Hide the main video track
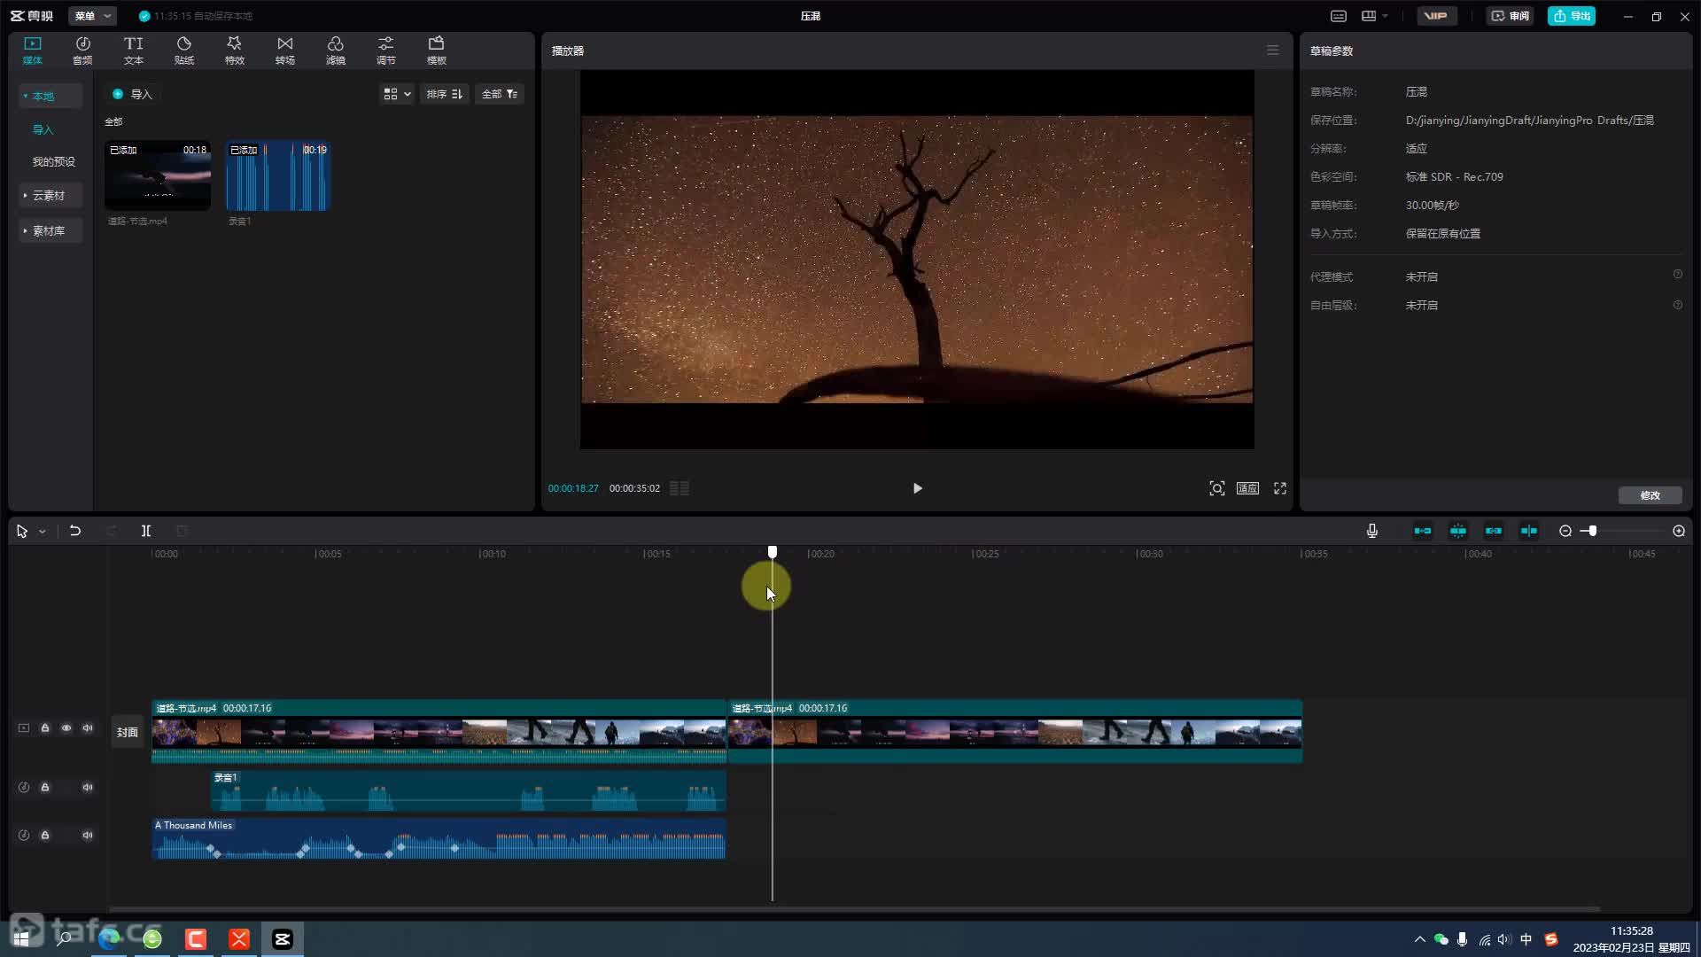 pyautogui.click(x=66, y=727)
